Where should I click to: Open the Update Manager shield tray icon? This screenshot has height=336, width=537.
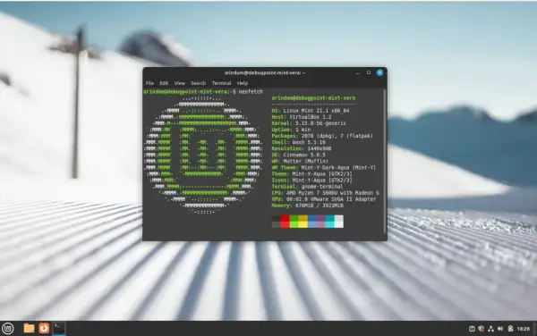point(482,329)
